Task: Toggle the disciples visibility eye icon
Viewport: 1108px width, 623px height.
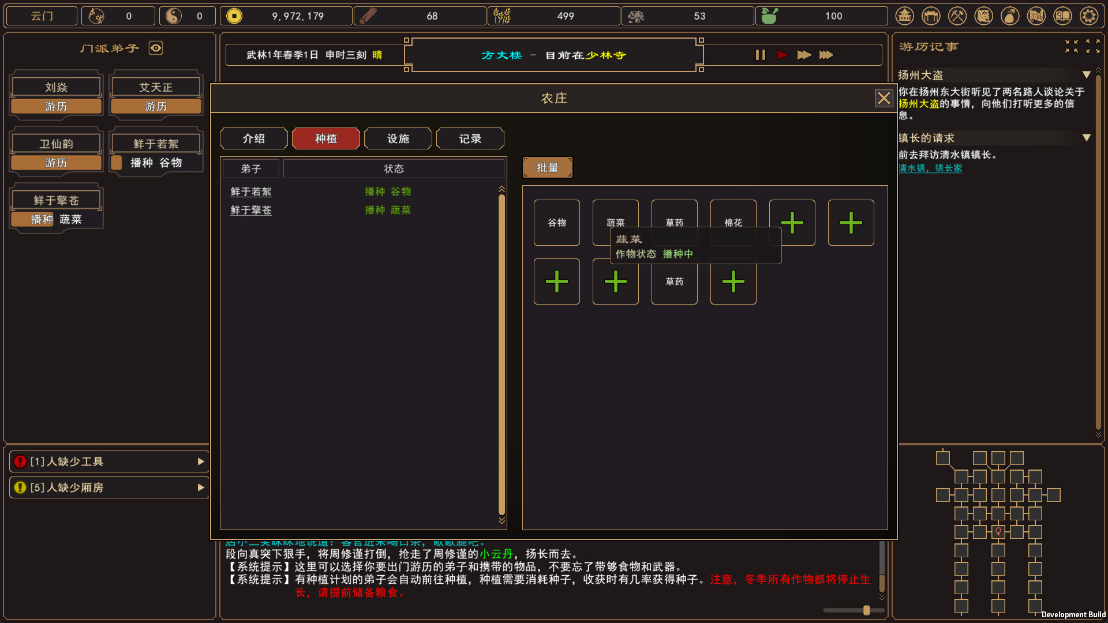Action: (155, 48)
